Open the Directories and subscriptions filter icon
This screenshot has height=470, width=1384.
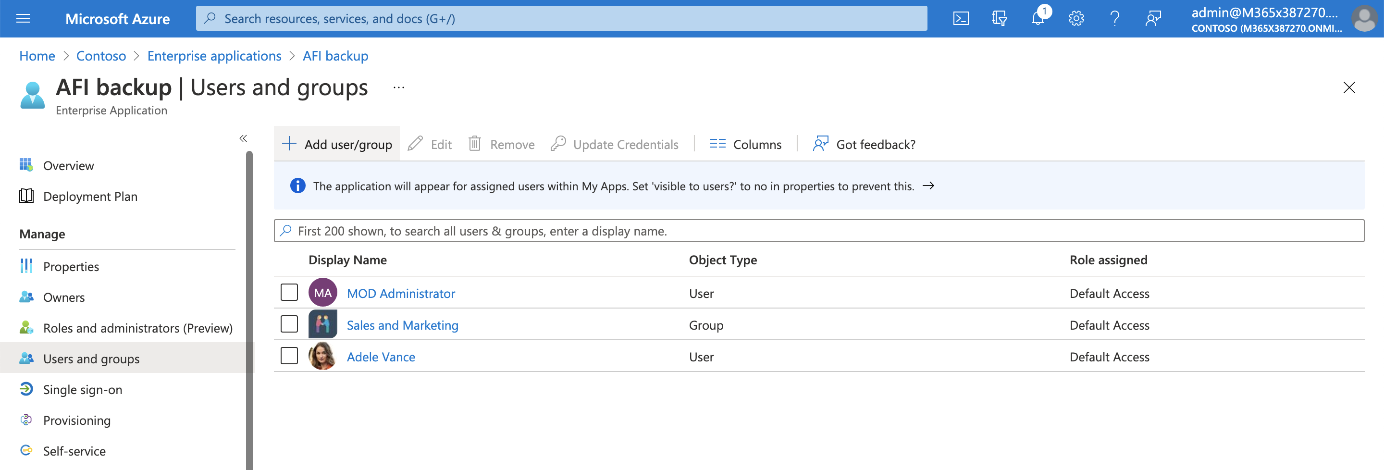pos(999,19)
